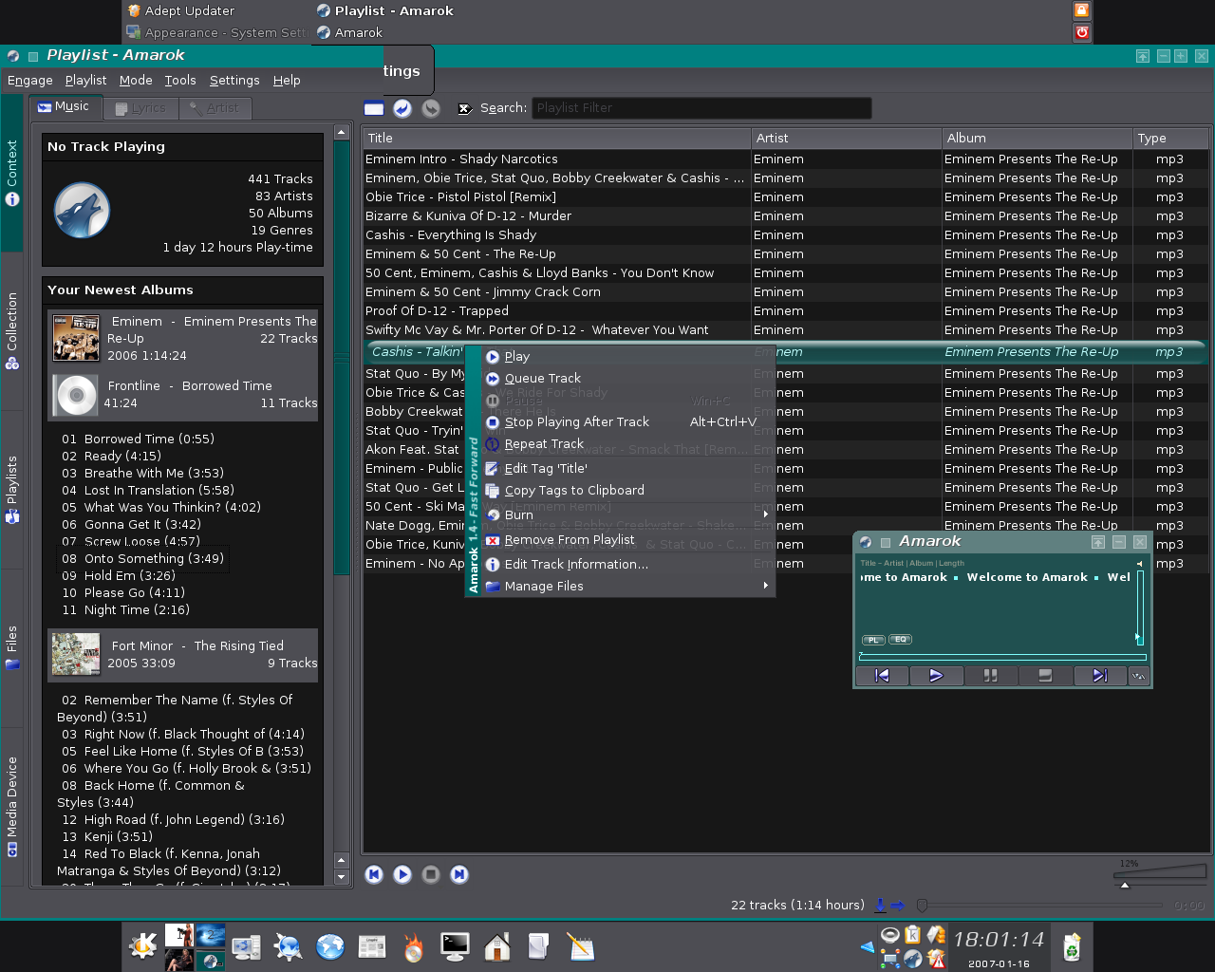This screenshot has width=1215, height=972.
Task: Open the Files sidebar tab
Action: pos(11,648)
